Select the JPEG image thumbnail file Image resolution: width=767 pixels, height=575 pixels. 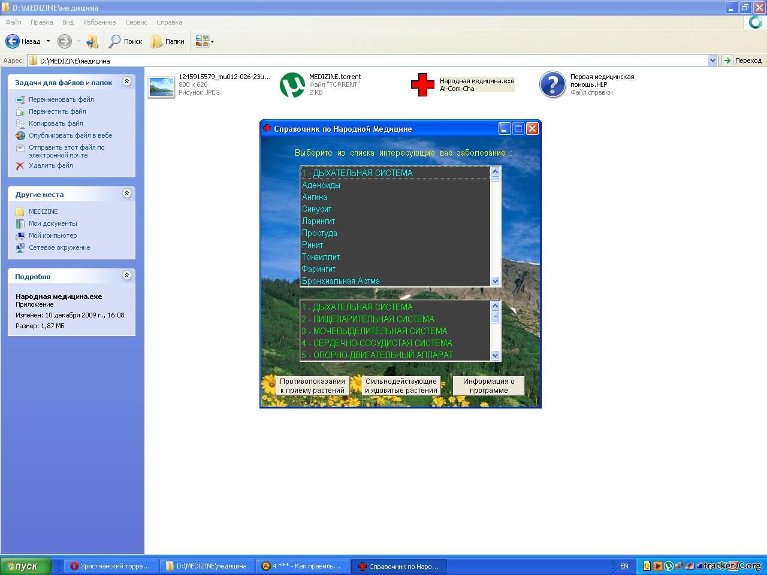(x=161, y=86)
